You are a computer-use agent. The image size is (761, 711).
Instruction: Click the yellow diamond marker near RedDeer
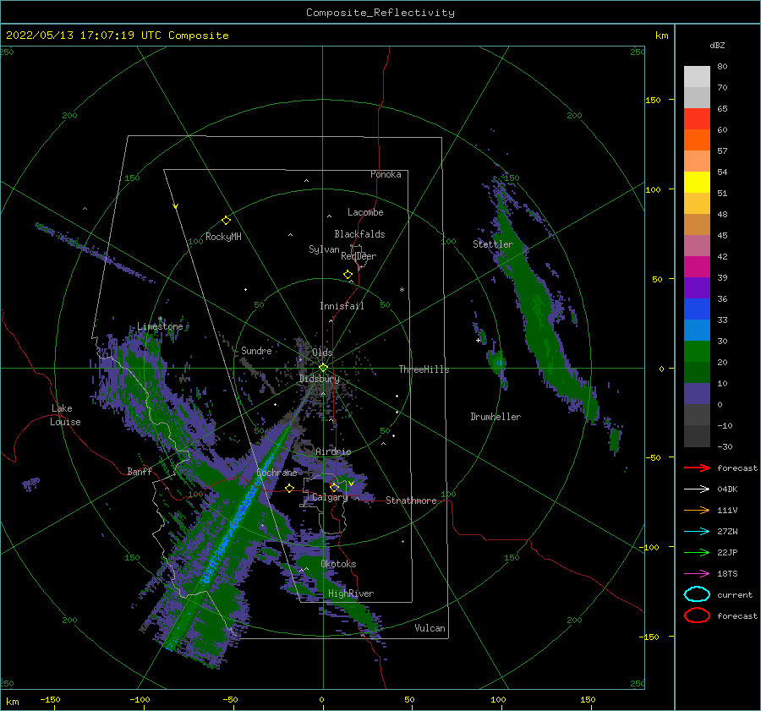pyautogui.click(x=348, y=274)
